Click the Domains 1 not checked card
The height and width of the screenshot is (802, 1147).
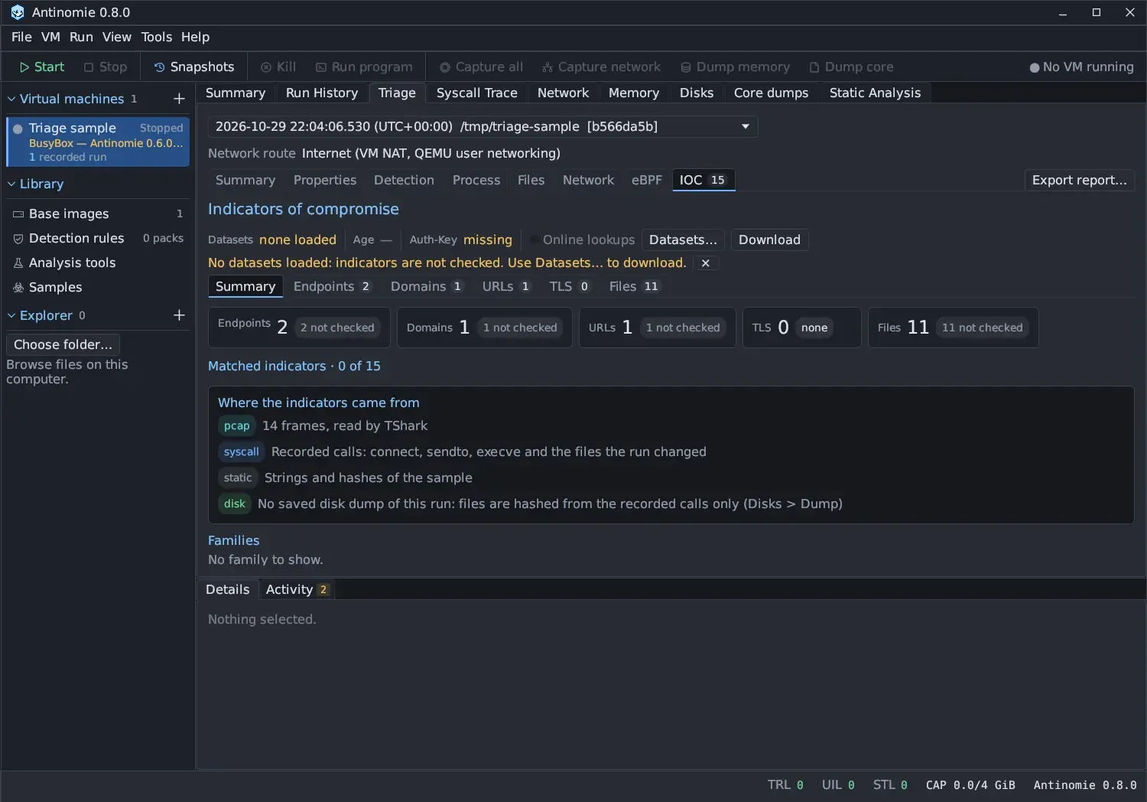pos(484,328)
